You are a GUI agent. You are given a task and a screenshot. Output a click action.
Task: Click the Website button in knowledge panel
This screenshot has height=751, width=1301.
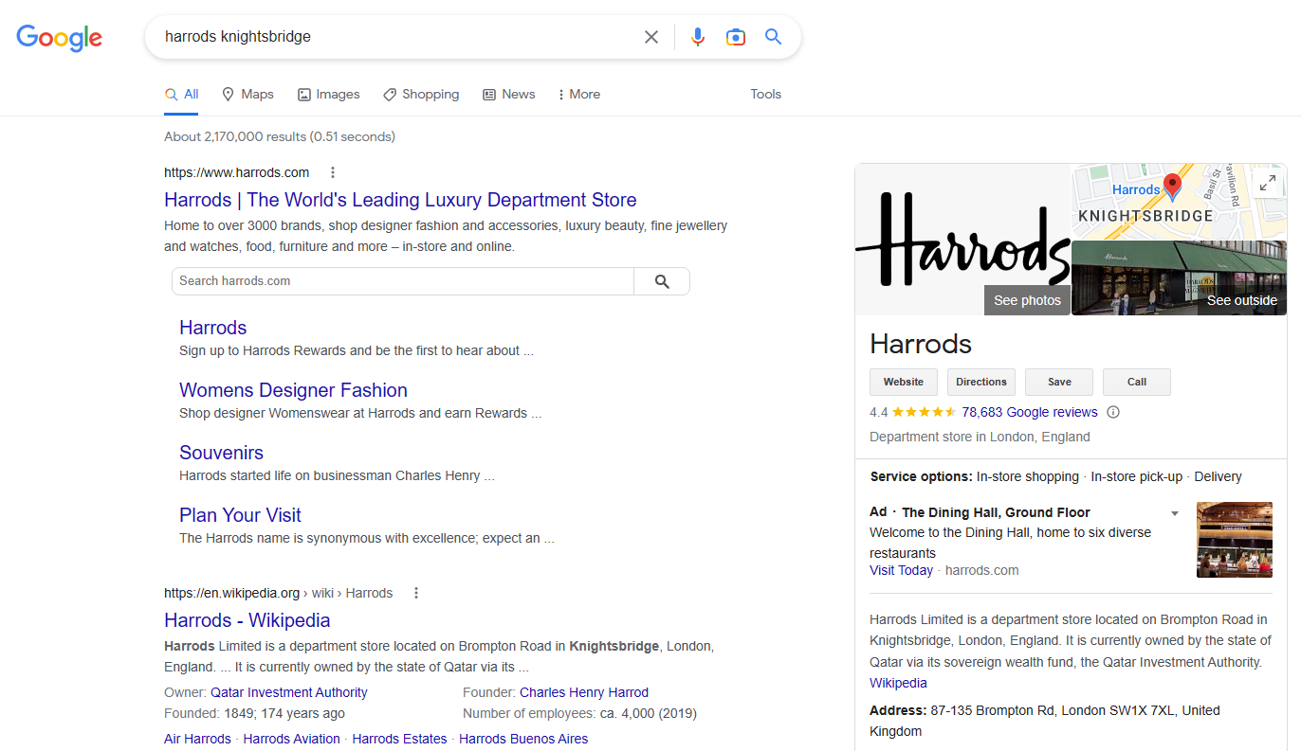[904, 382]
